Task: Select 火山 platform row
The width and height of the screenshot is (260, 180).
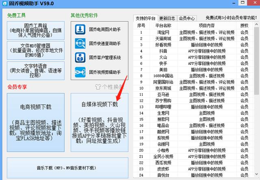Action: (193, 57)
